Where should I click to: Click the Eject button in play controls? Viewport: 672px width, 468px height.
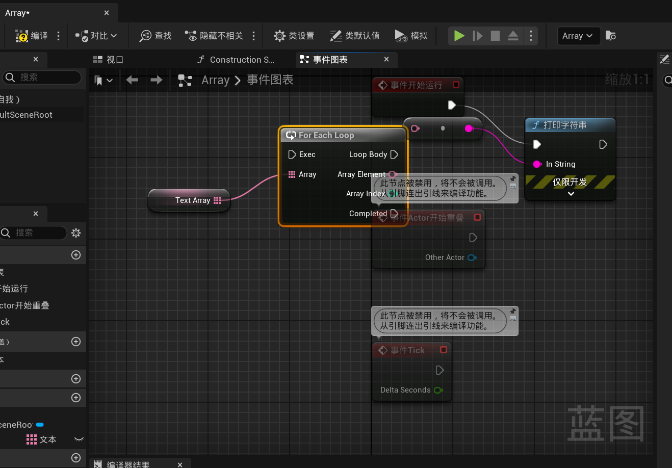click(x=513, y=36)
